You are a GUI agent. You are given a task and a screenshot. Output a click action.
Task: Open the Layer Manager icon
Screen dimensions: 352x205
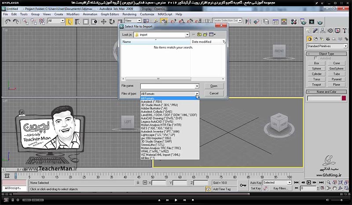pyautogui.click(x=266, y=22)
